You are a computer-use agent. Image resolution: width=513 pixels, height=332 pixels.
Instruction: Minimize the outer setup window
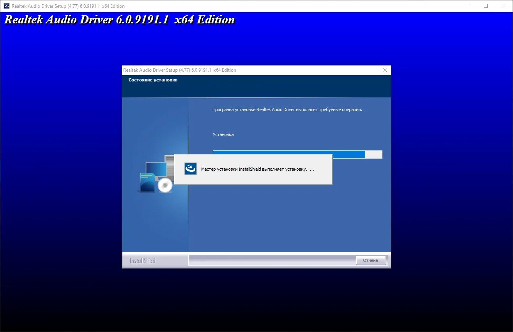click(x=468, y=6)
